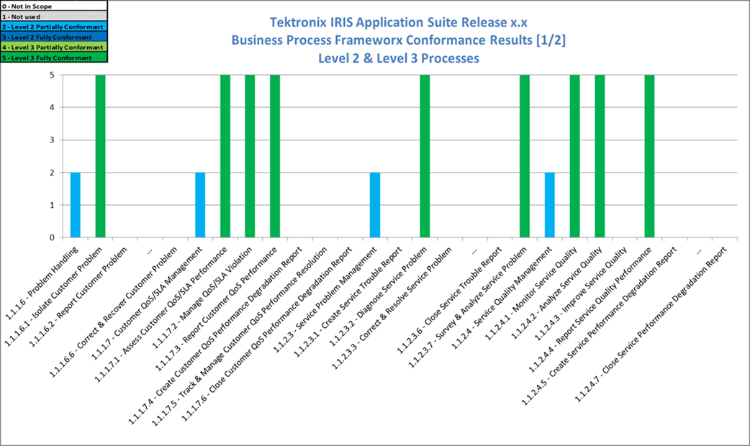Click the label '1.1.1.7.6 - Close Customer QoS Performance Degradation Report'
750x446 pixels.
267,334
